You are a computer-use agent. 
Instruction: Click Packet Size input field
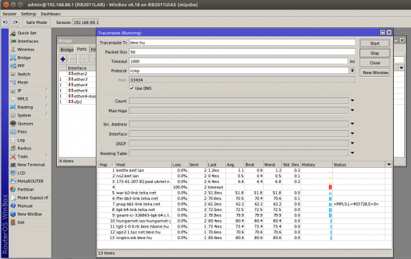pyautogui.click(x=242, y=52)
